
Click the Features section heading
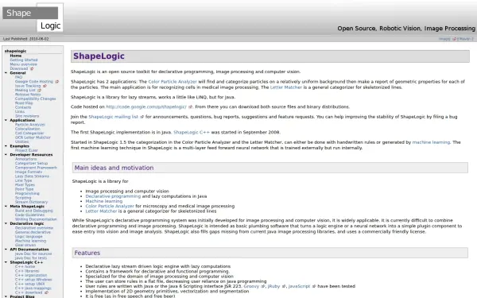coord(87,253)
